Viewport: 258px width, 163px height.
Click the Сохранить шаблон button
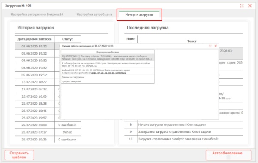[x=19, y=155]
